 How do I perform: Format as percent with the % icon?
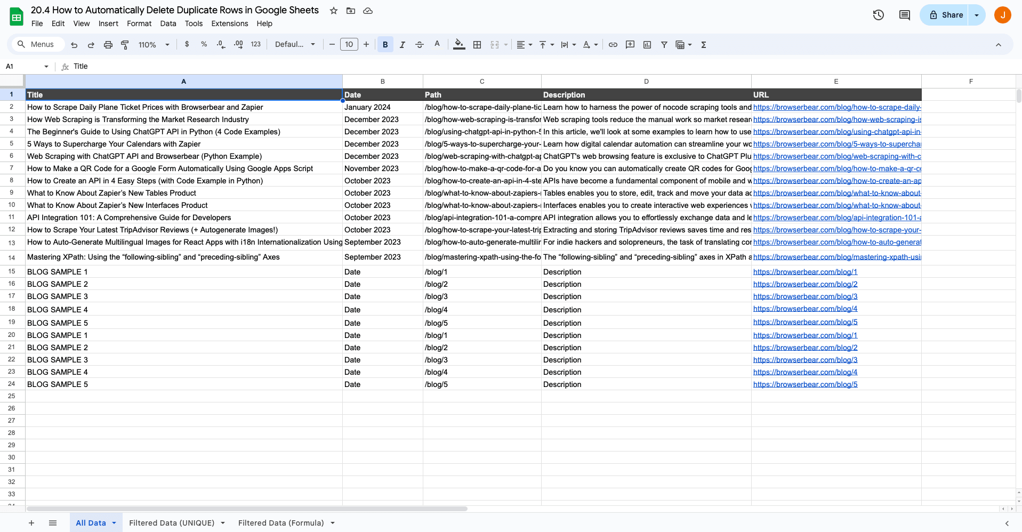pyautogui.click(x=204, y=44)
